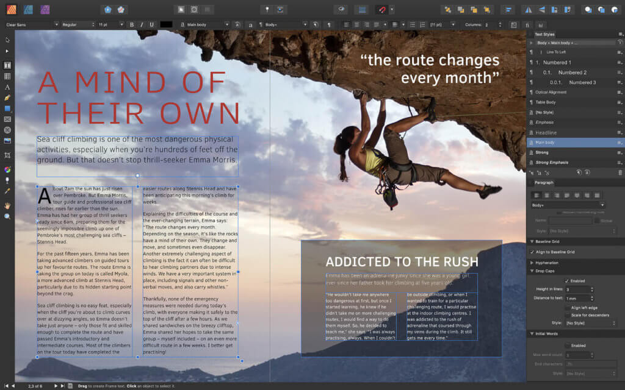The height and width of the screenshot is (390, 625).
Task: Toggle italic formatting
Action: coord(140,24)
